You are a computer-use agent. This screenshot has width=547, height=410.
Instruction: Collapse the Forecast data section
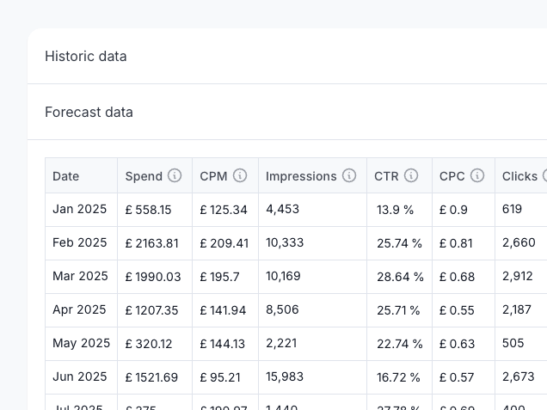click(89, 112)
